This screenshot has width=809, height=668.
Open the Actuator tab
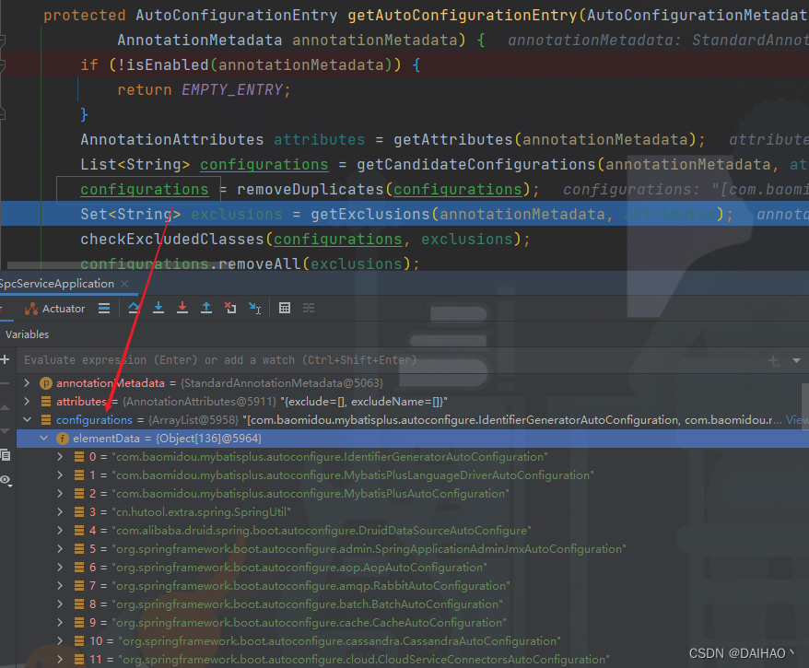point(54,309)
